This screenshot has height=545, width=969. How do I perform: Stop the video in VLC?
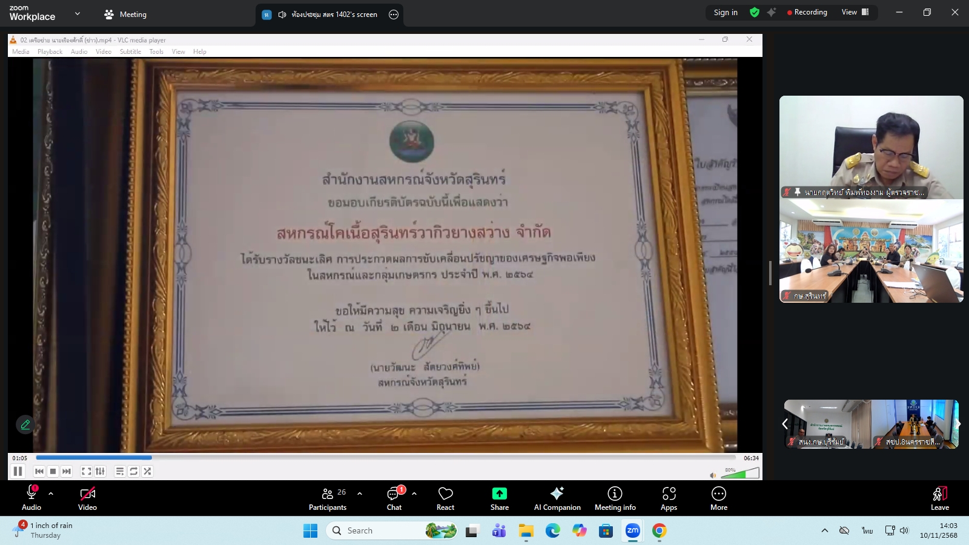pyautogui.click(x=53, y=471)
